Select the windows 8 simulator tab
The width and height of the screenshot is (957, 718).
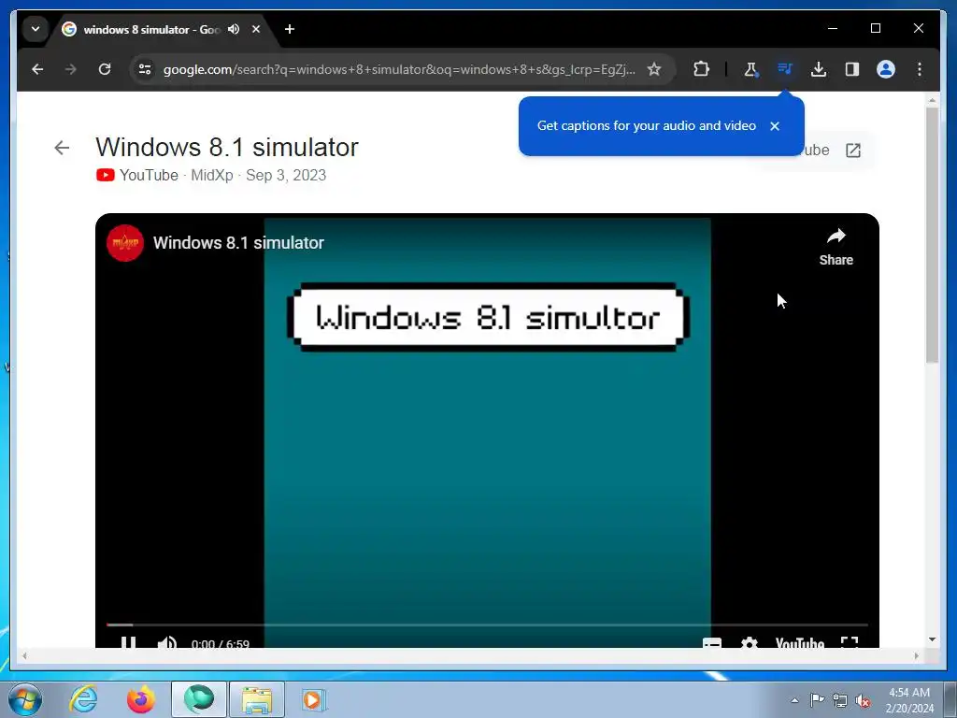pos(150,29)
